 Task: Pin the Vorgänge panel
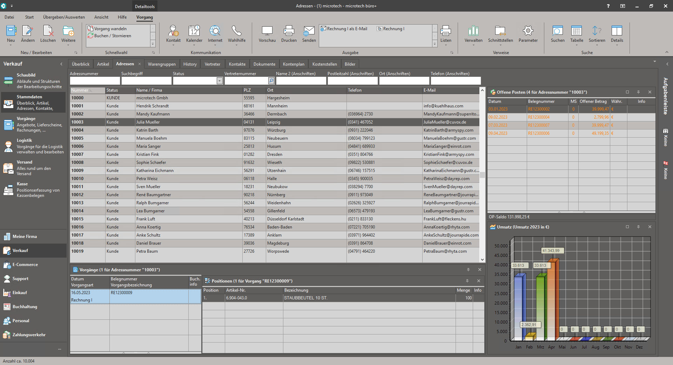468,270
